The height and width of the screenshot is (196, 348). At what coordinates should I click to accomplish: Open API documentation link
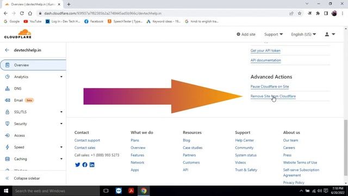coord(266,60)
